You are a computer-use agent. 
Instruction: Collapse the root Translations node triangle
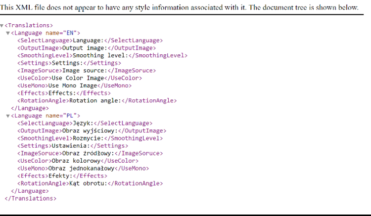coord(2,25)
